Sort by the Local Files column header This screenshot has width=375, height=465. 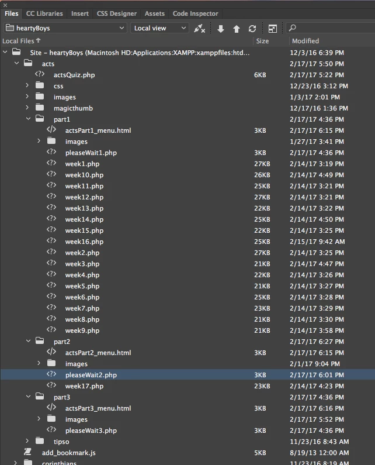coord(22,41)
